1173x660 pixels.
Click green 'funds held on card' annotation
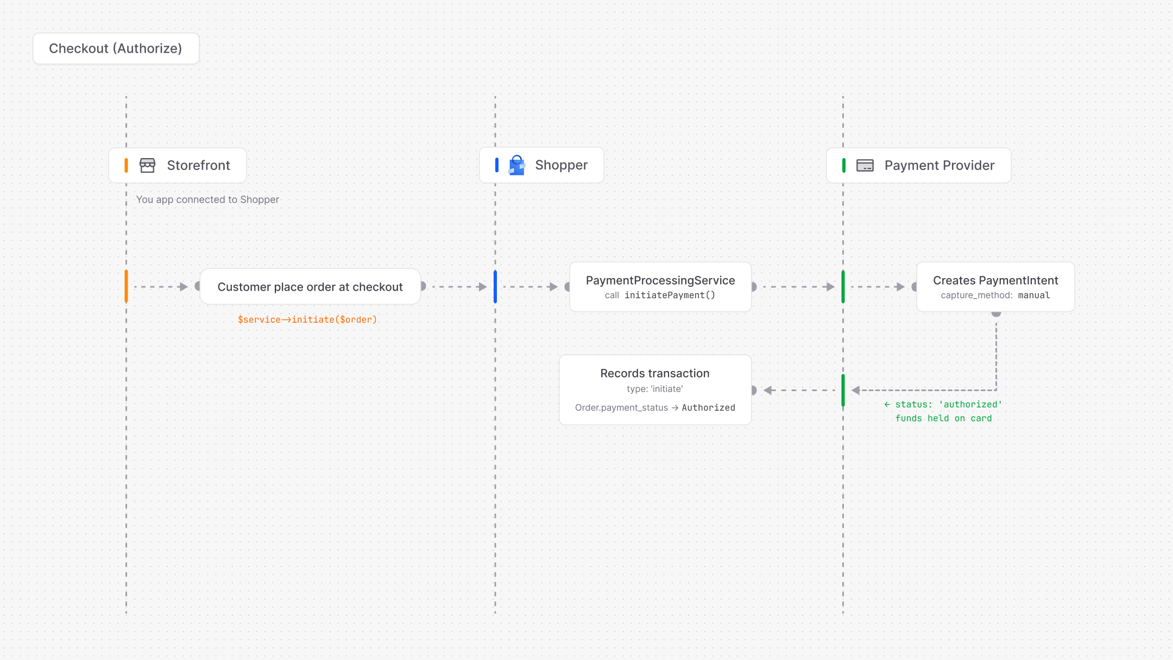pyautogui.click(x=943, y=418)
